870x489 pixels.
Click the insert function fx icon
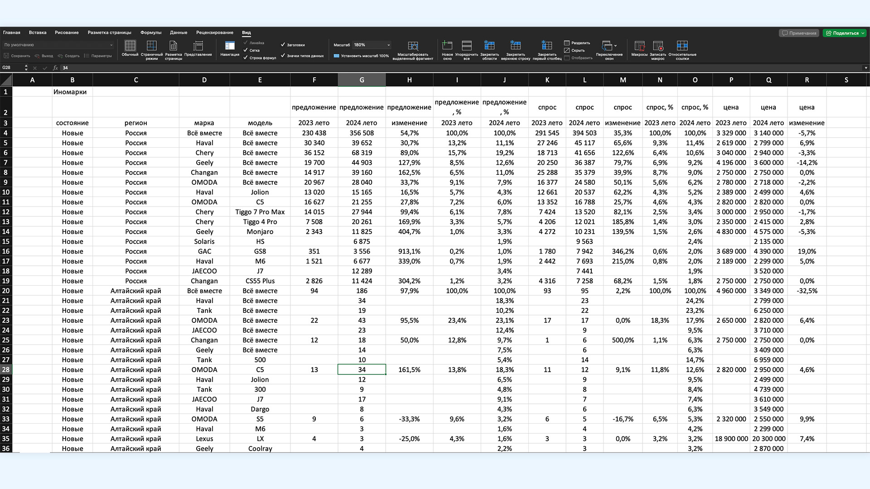tap(55, 68)
